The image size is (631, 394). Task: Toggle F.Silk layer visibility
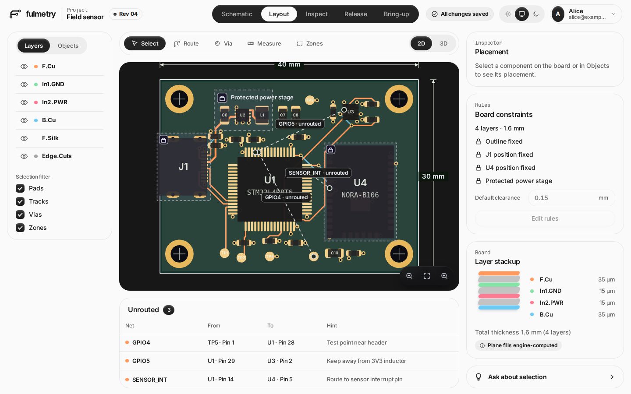click(x=24, y=138)
